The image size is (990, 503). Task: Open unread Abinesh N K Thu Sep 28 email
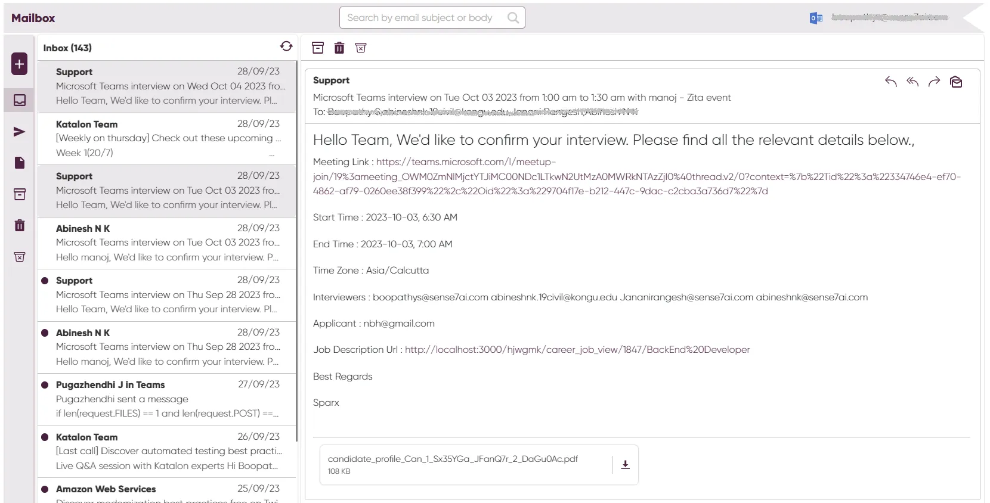(x=167, y=347)
